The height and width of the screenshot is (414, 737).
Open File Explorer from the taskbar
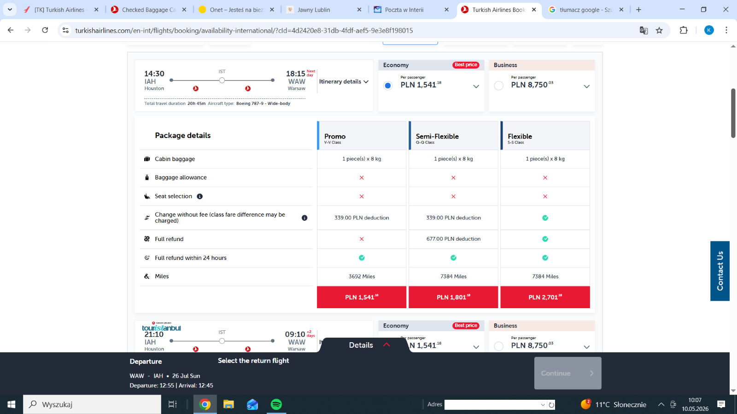pos(229,404)
